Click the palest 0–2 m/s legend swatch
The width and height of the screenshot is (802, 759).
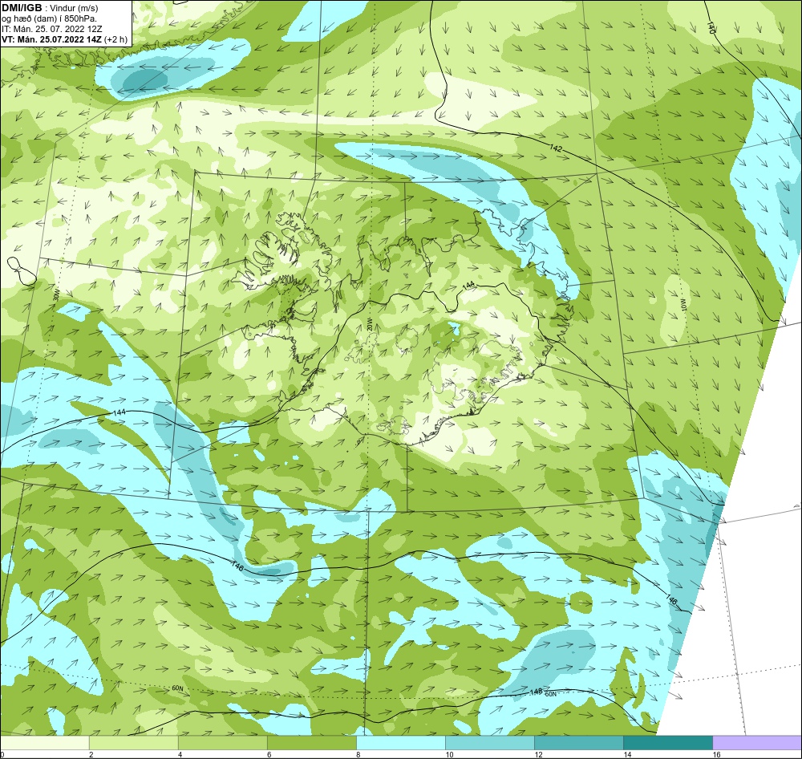(x=45, y=742)
